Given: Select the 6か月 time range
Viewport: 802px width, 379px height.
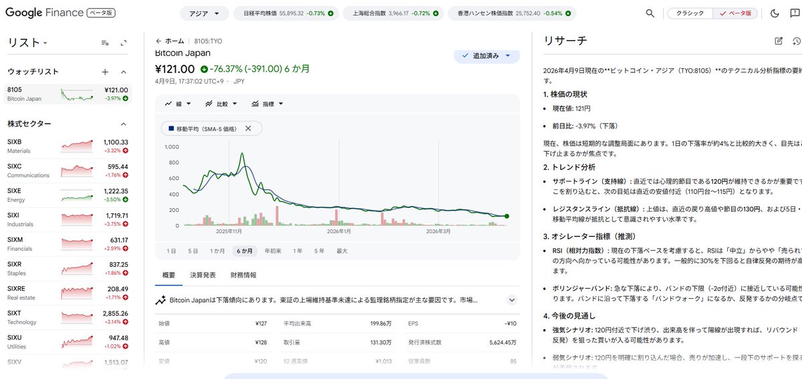Looking at the screenshot, I should (245, 251).
